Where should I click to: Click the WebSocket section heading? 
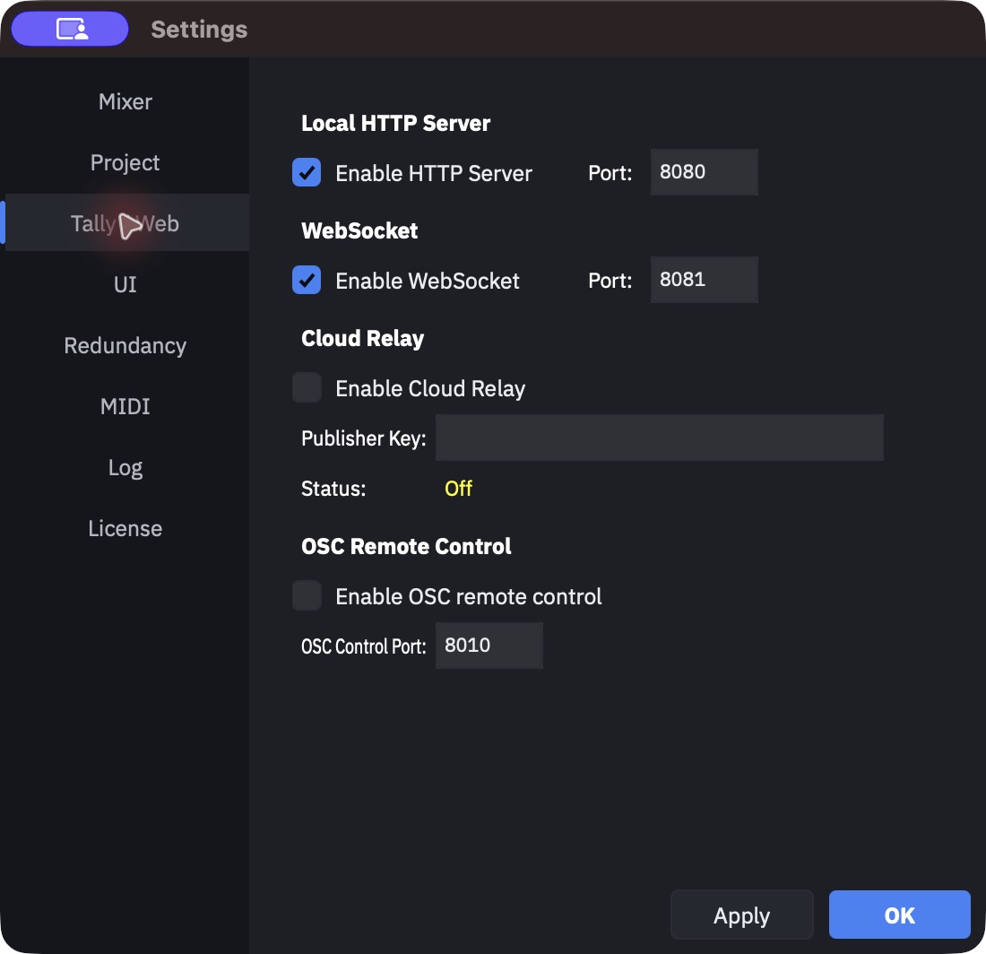[359, 230]
